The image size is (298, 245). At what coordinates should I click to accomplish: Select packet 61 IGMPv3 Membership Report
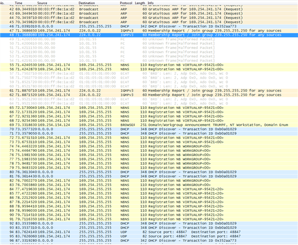[x=149, y=91]
